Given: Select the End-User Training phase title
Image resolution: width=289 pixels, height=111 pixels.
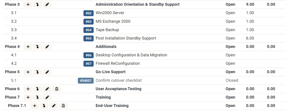Looking at the screenshot, I should point(112,106).
